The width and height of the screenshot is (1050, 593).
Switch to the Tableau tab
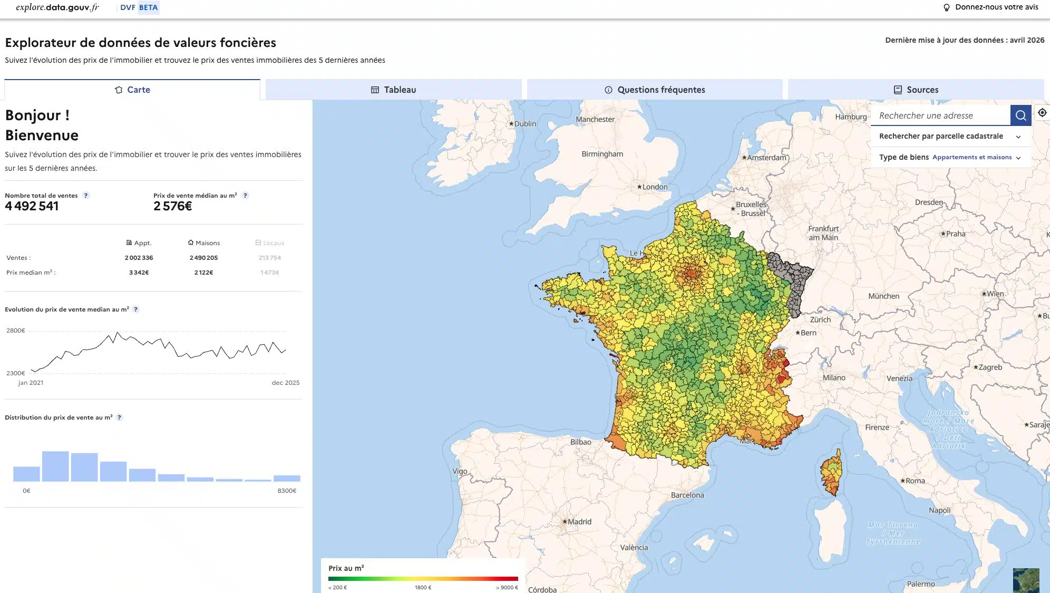394,90
